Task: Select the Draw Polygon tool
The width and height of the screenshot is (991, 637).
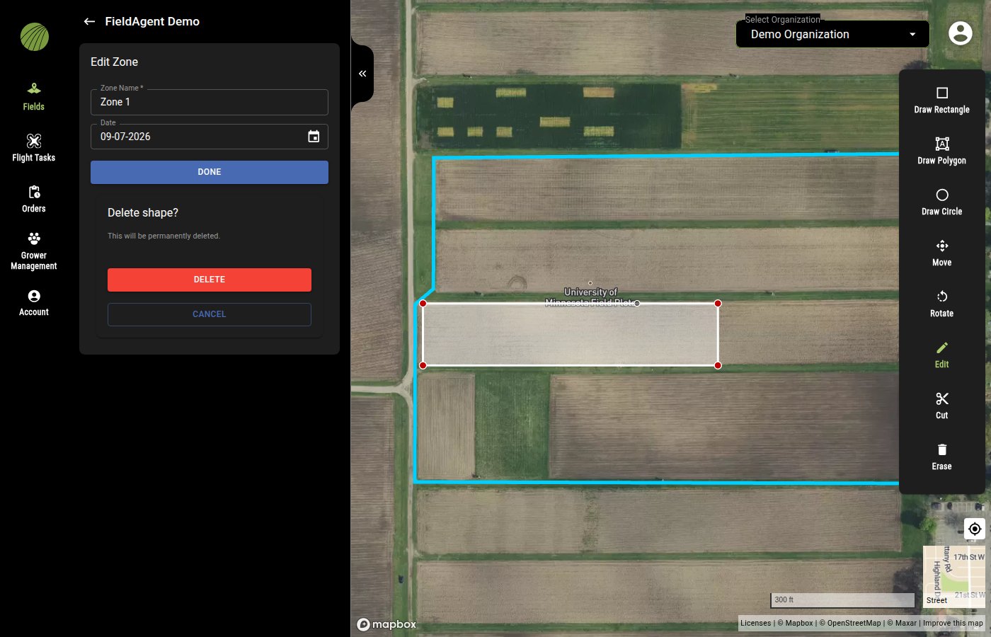Action: pos(941,151)
